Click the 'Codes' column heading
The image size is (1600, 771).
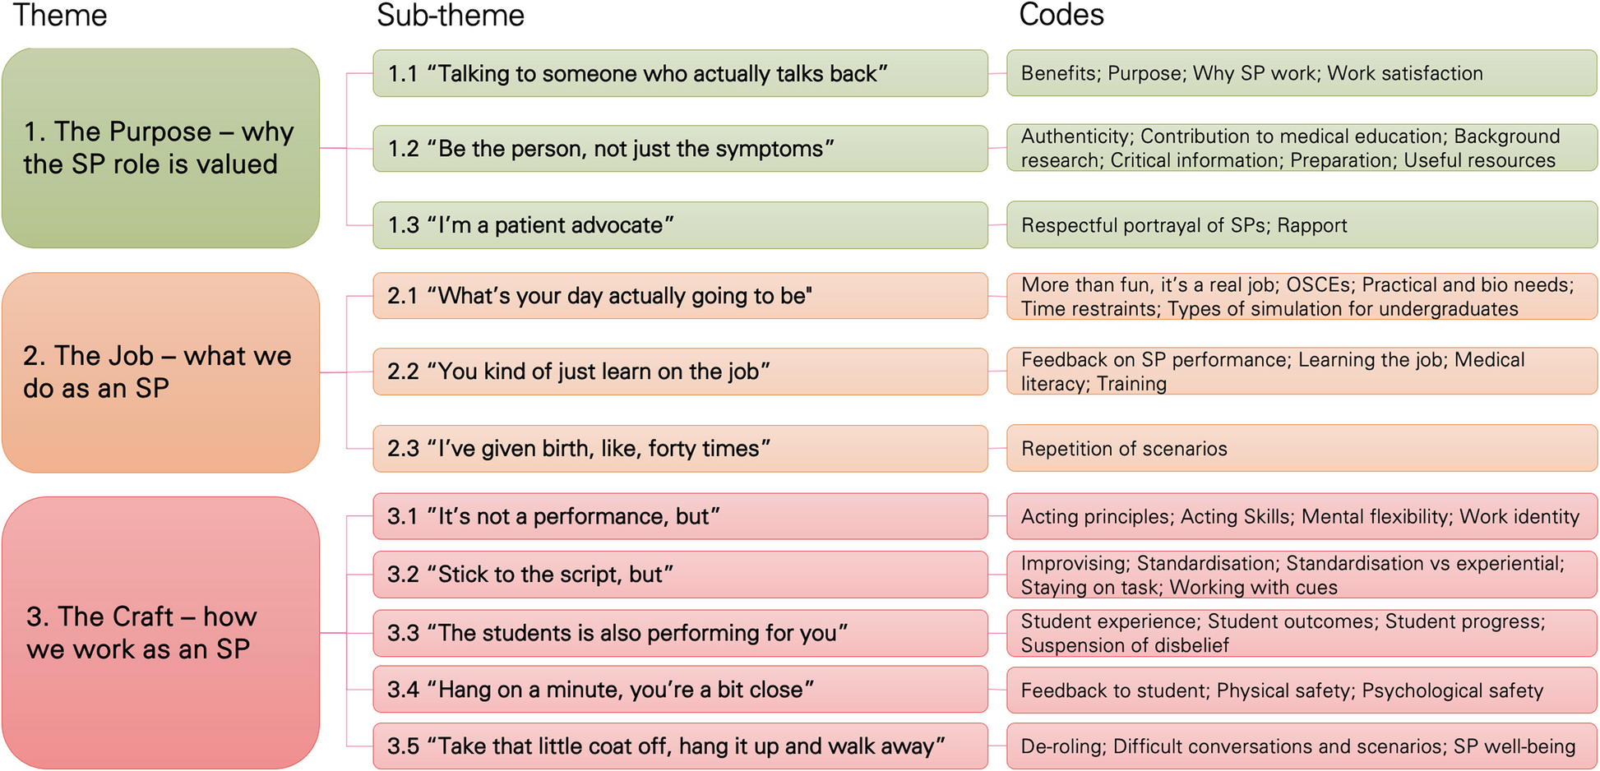[x=1061, y=15]
